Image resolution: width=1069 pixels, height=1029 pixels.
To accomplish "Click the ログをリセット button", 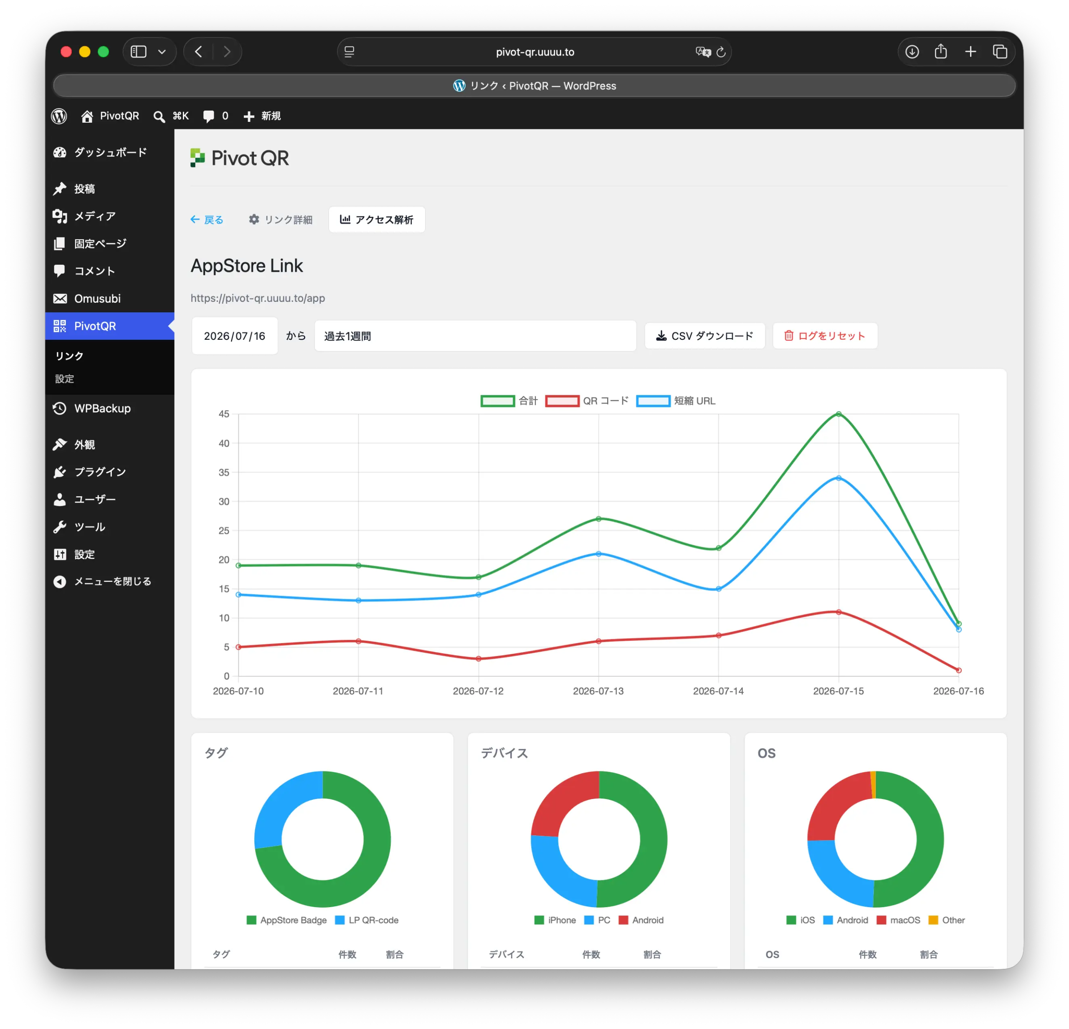I will pyautogui.click(x=825, y=336).
